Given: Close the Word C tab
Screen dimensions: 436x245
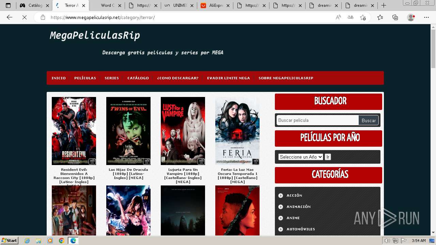Looking at the screenshot, I should [x=120, y=5].
